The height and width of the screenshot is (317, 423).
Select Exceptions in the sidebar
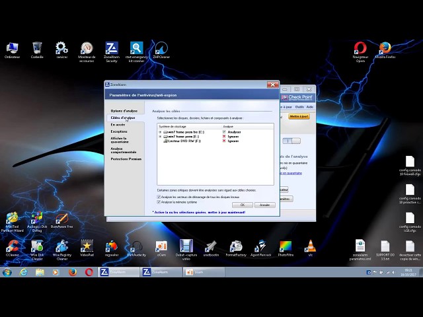119,131
